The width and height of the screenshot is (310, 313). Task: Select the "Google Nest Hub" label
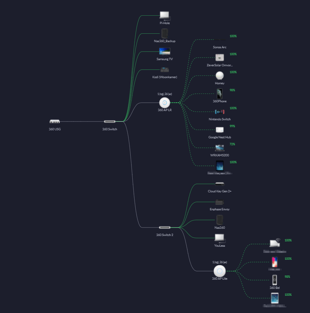pos(219,137)
